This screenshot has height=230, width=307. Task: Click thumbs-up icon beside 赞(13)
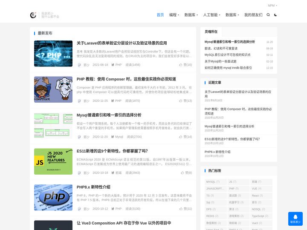pyautogui.click(x=180, y=101)
